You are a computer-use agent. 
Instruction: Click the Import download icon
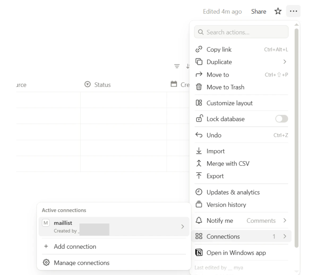199,151
